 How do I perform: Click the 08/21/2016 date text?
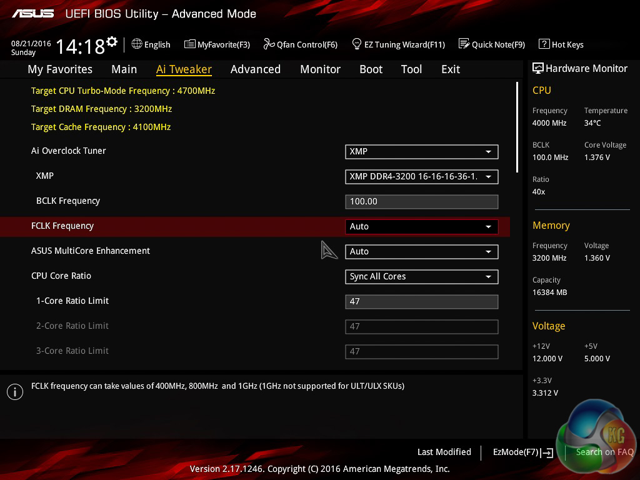tap(31, 43)
